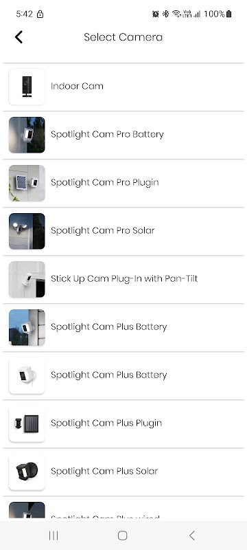Choose Spotlight Cam Pro Solar
247x550 pixels.
(102, 230)
